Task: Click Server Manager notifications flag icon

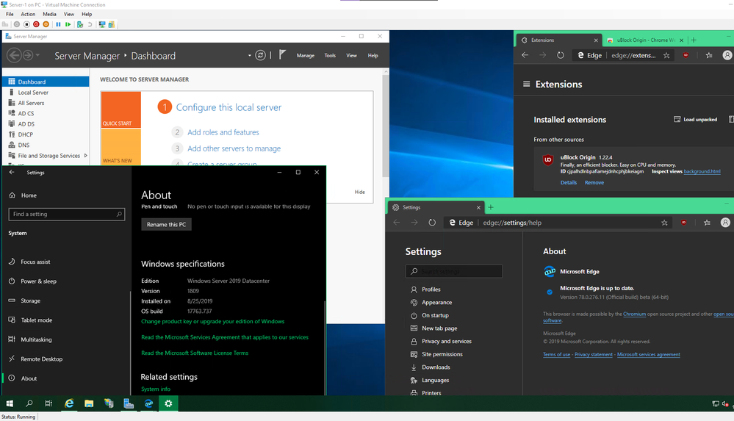Action: pos(282,55)
